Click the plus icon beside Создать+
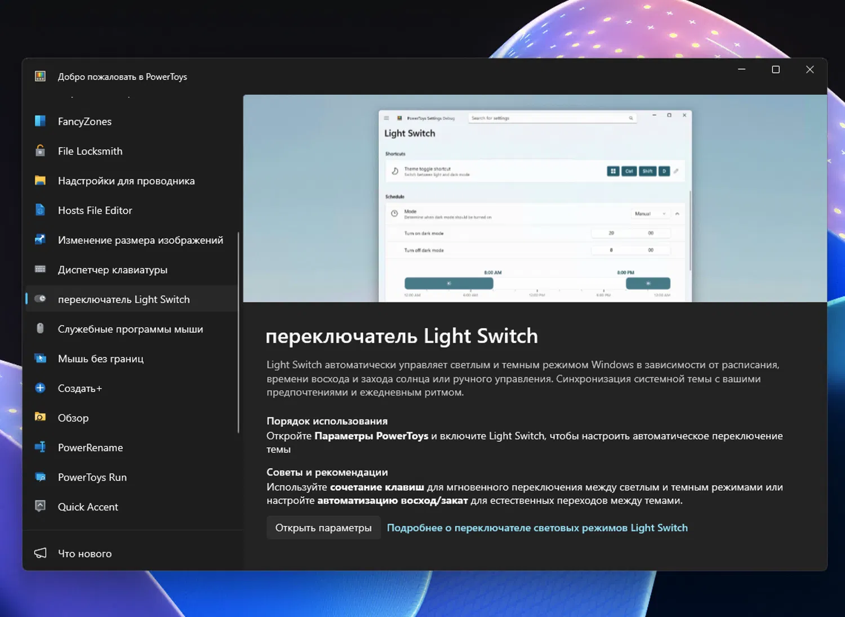 (40, 388)
